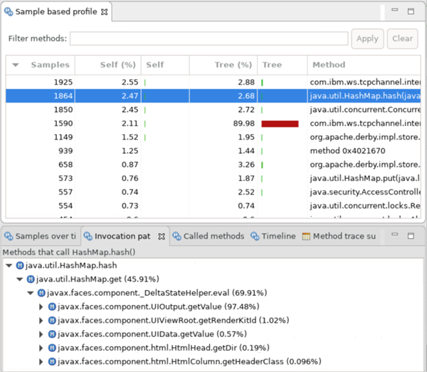Expand the UIViewRoot.getRenderKitId node
The height and width of the screenshot is (372, 427).
[x=41, y=321]
